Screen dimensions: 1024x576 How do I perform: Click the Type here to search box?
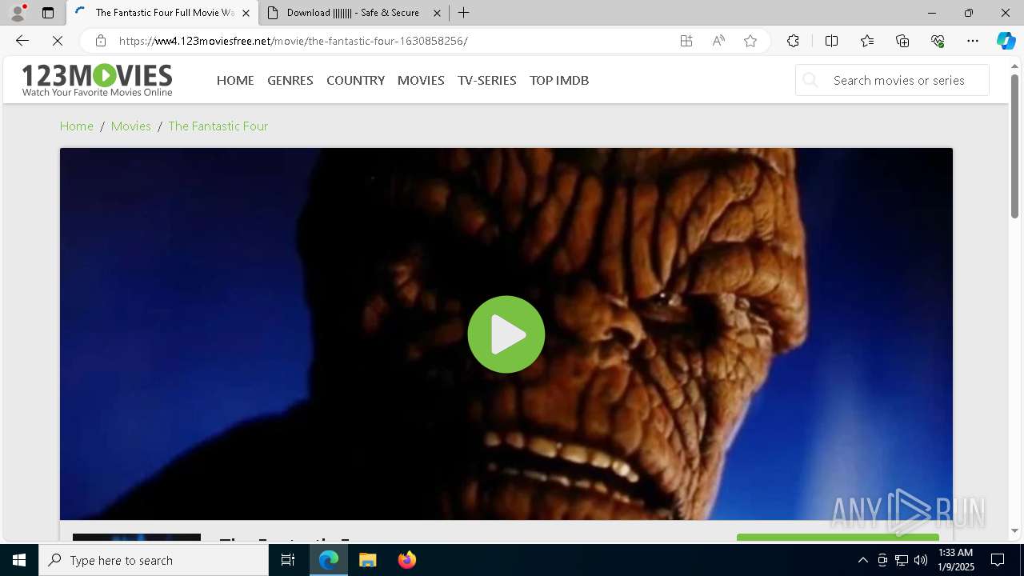[154, 560]
